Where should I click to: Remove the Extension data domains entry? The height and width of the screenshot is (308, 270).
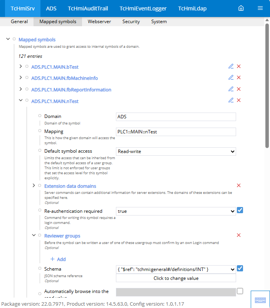tap(238, 185)
